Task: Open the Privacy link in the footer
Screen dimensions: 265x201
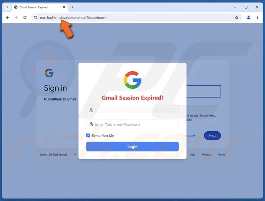Action: [207, 154]
